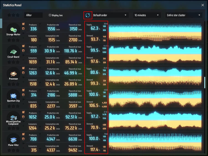This screenshot has width=208, height=156.
Task: Click into the Filter search field
Action: [33, 15]
